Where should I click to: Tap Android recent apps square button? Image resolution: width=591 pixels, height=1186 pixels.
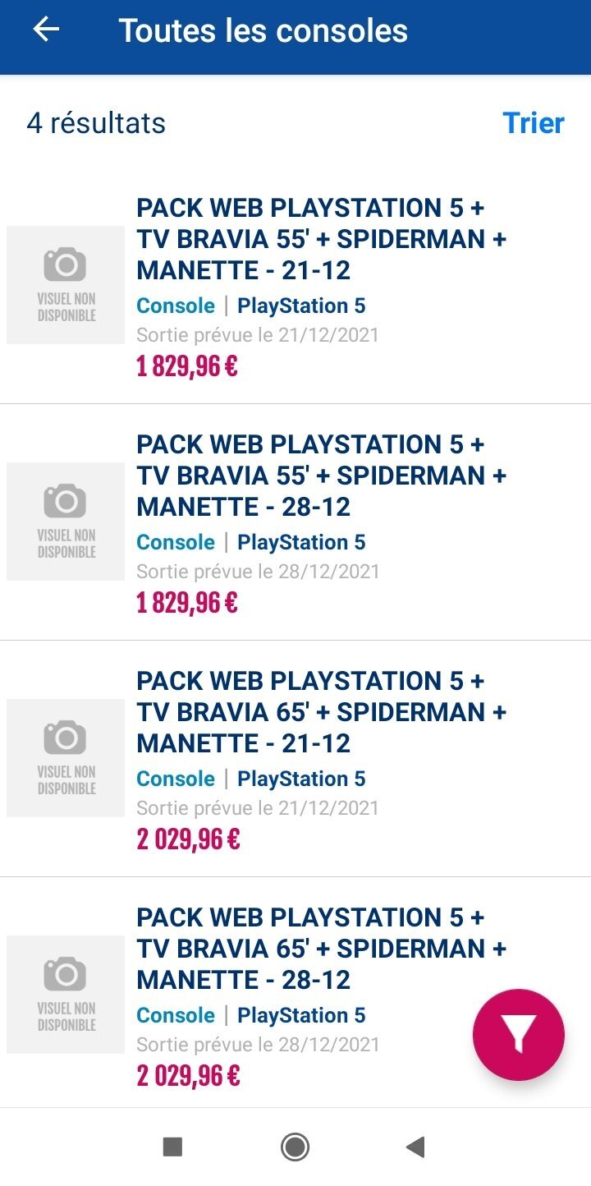(172, 1147)
